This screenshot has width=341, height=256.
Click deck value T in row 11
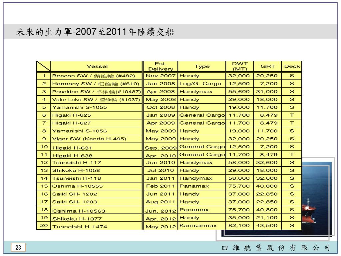(x=292, y=155)
